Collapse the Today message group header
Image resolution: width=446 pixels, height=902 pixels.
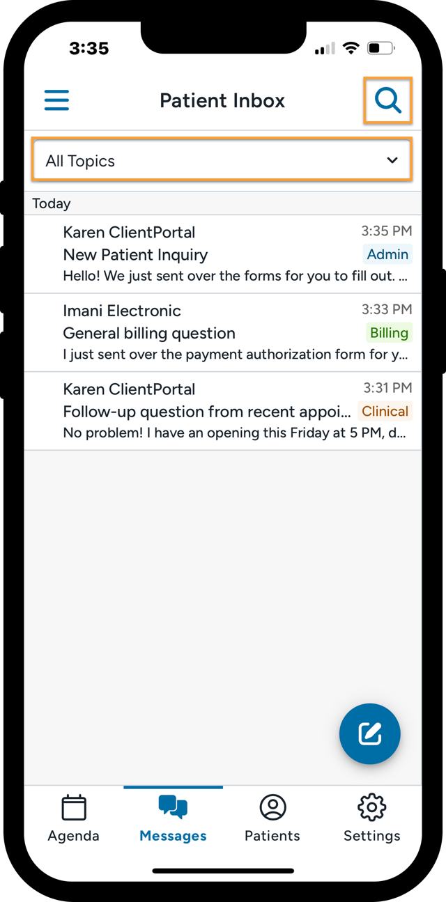point(51,203)
